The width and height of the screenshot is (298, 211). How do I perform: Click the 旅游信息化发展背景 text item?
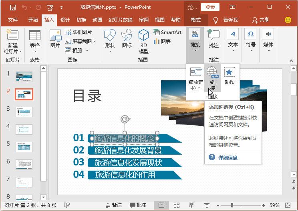coord(128,150)
